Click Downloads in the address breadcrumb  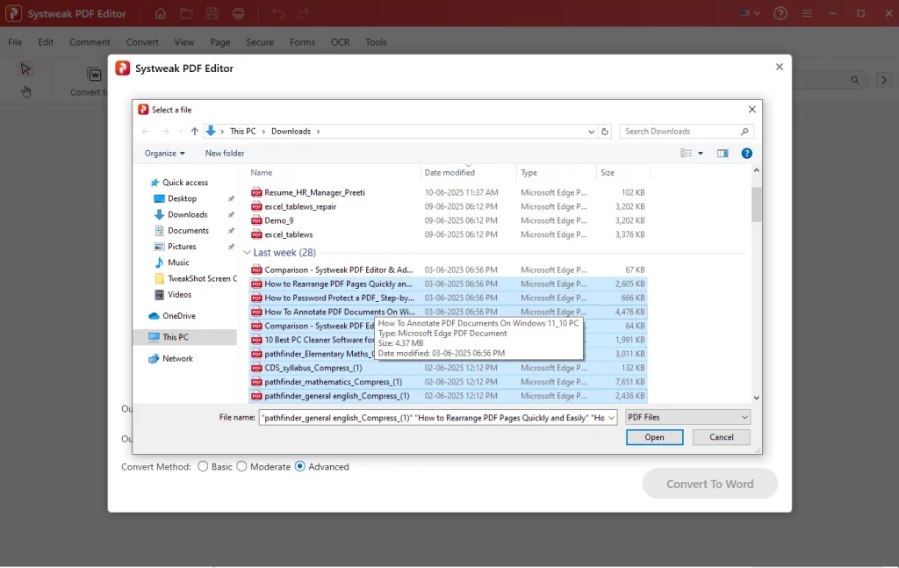coord(291,132)
